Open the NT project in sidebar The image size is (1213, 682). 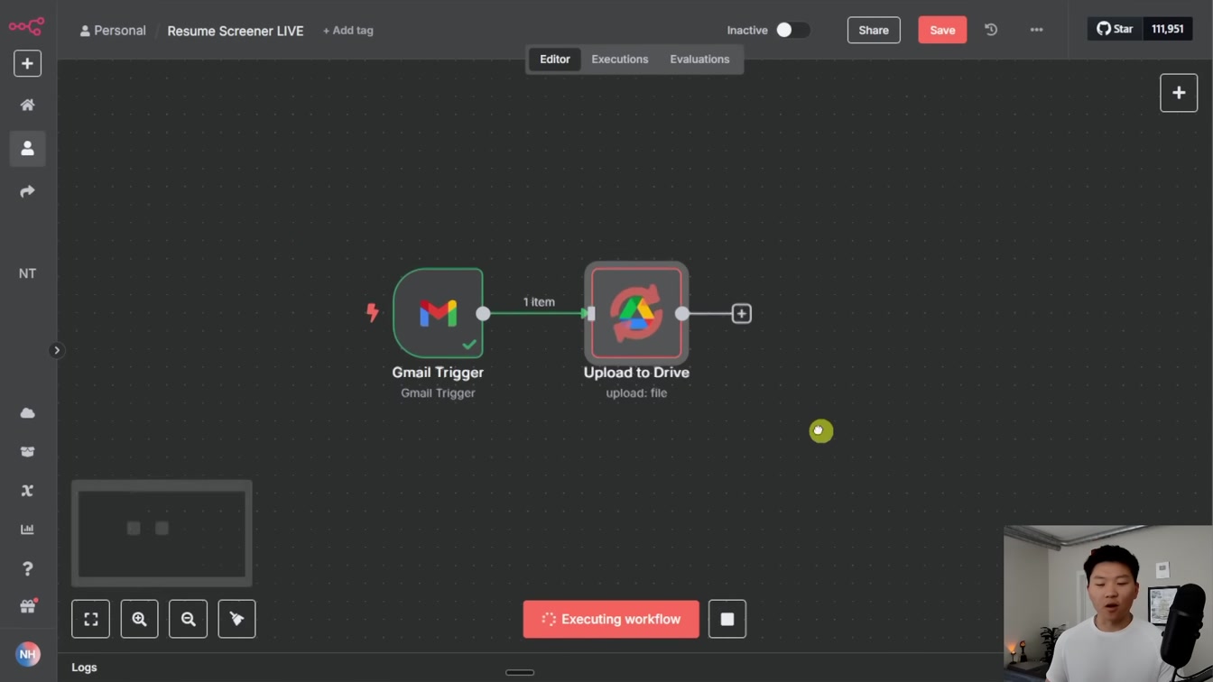27,273
